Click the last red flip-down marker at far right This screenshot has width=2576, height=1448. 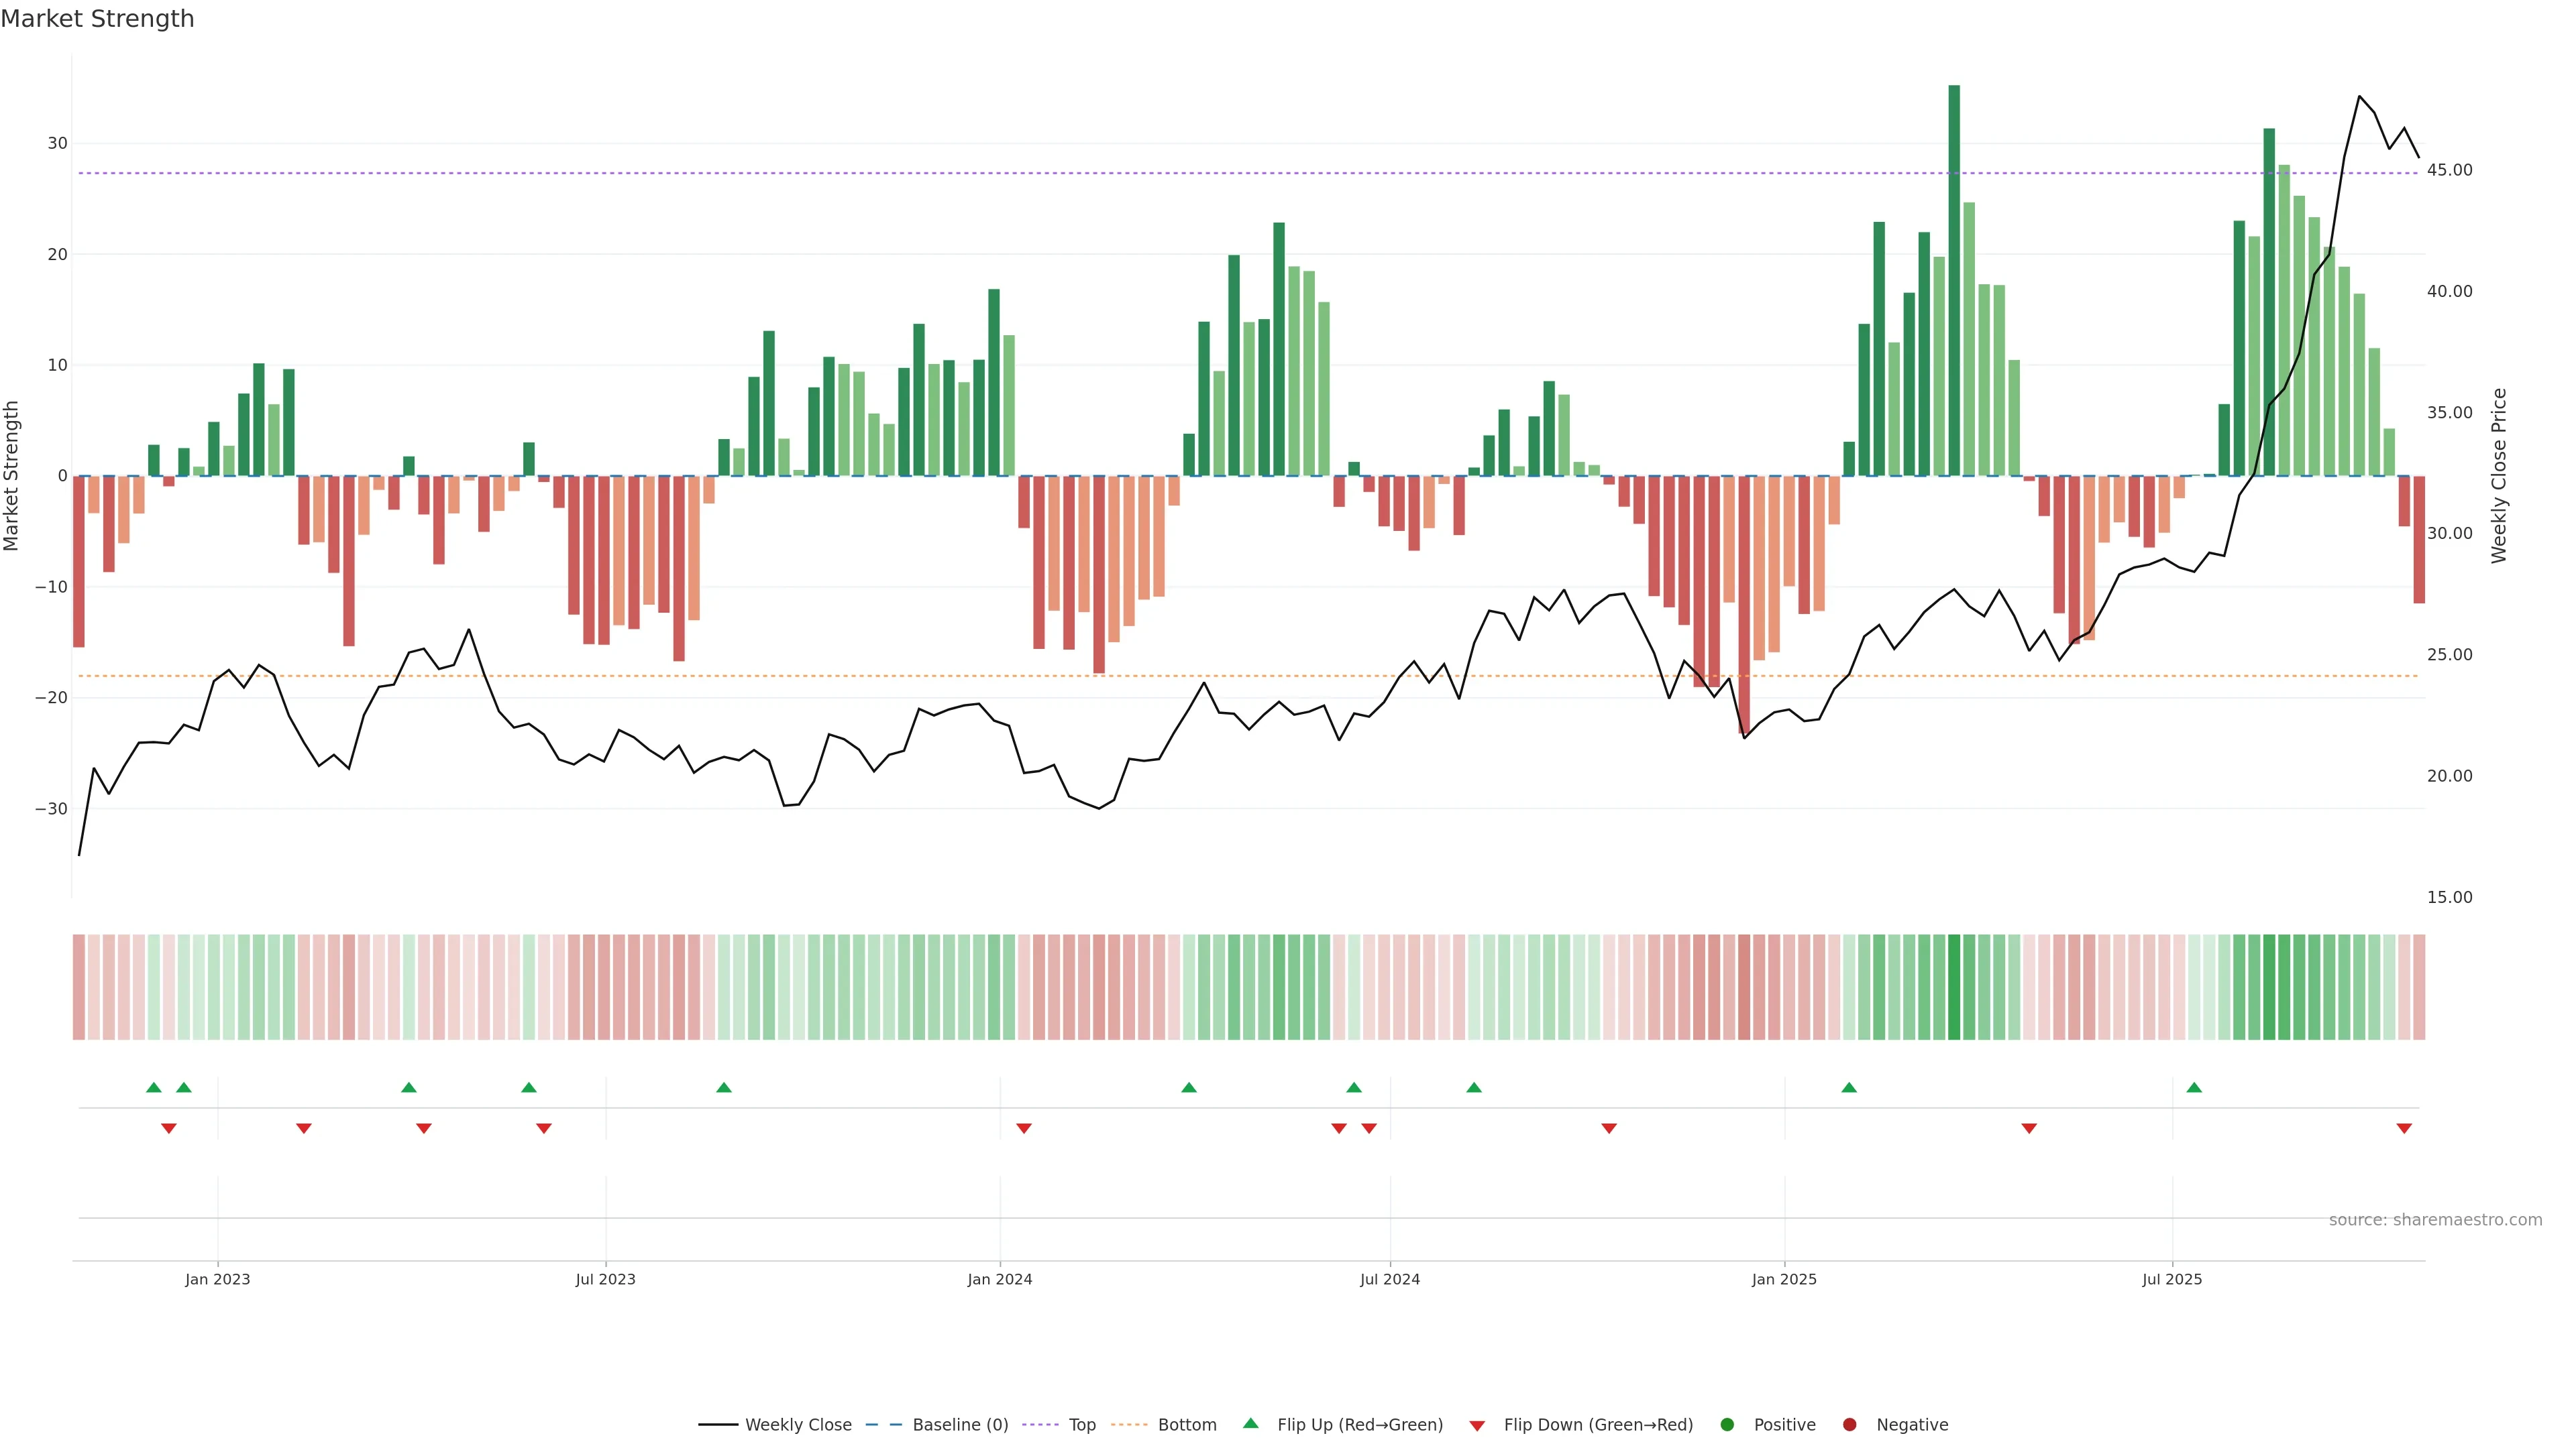pos(2404,1128)
